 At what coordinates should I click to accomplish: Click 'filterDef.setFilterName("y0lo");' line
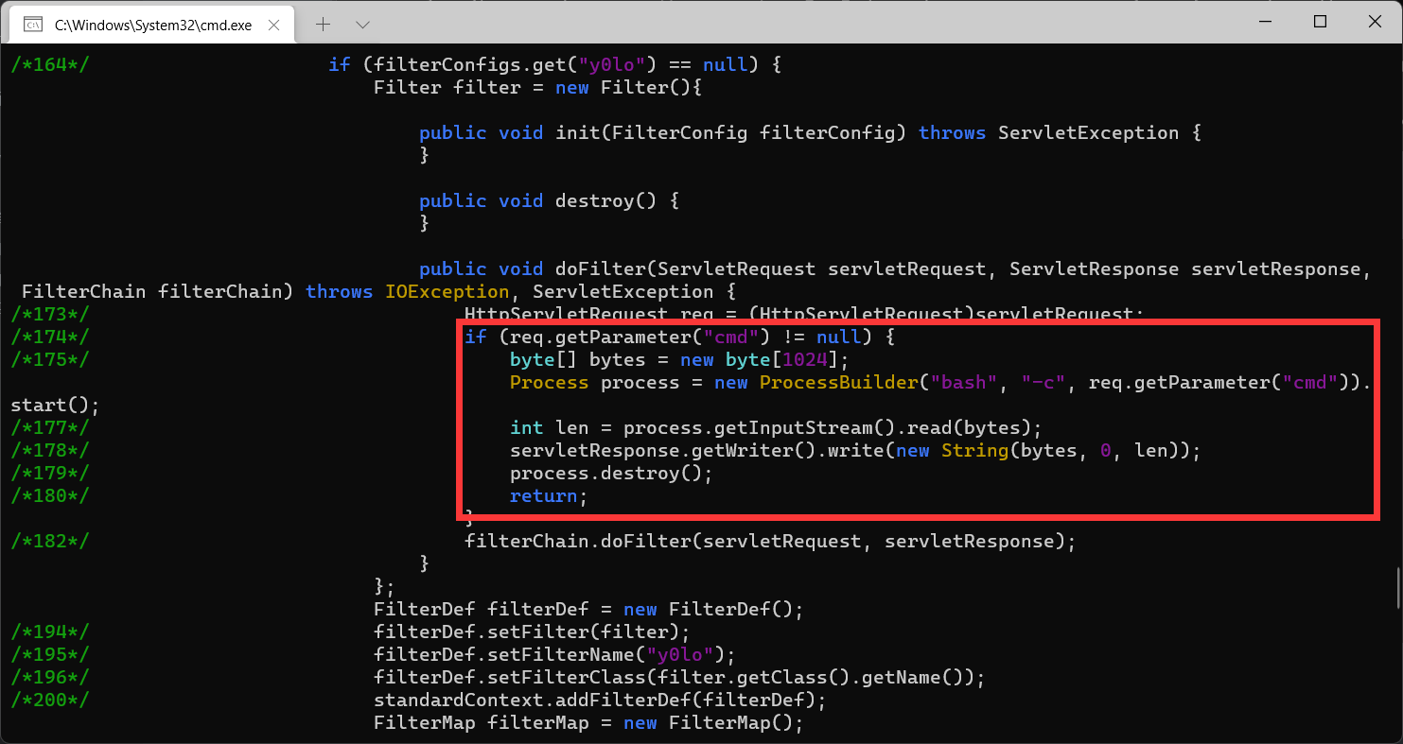[x=554, y=655]
